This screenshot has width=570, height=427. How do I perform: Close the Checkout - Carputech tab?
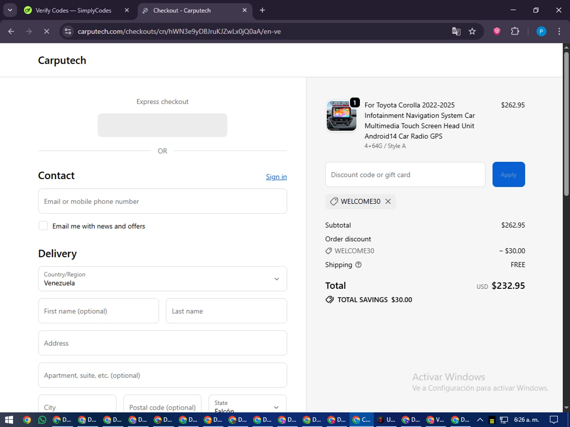point(245,10)
